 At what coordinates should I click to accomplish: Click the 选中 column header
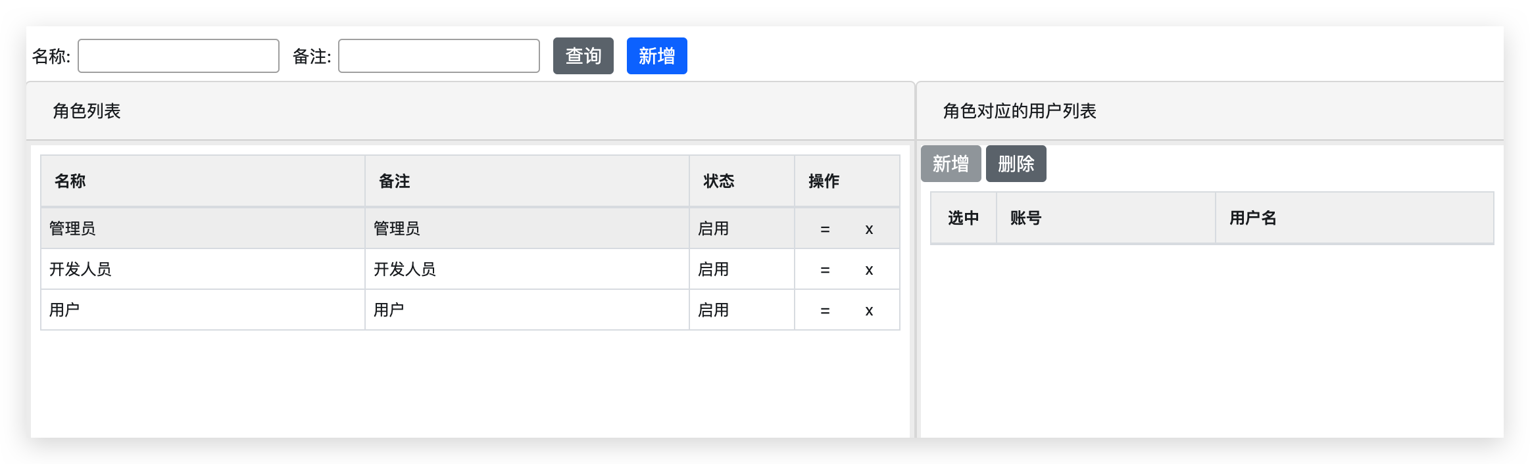coord(964,218)
